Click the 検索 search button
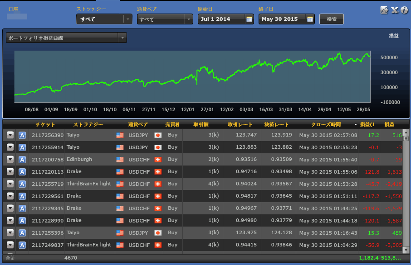This screenshot has width=411, height=265. (332, 19)
